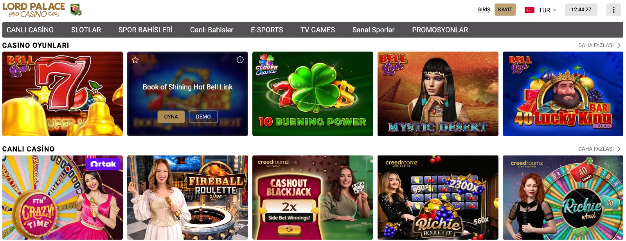The height and width of the screenshot is (241, 626).
Task: Launch the DEMO version of the game
Action: (x=203, y=117)
